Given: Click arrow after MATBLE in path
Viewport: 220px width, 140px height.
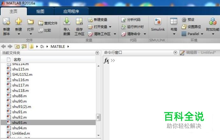Looking at the screenshot, I should click(x=68, y=46).
